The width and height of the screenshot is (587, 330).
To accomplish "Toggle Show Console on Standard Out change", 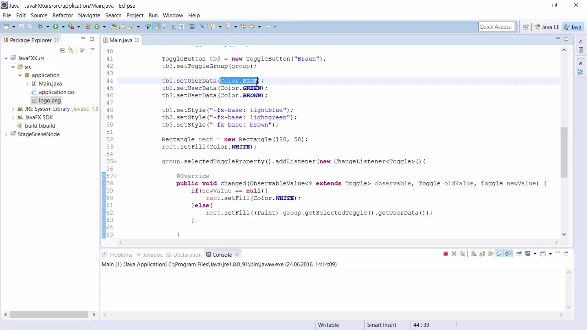I will pyautogui.click(x=500, y=254).
